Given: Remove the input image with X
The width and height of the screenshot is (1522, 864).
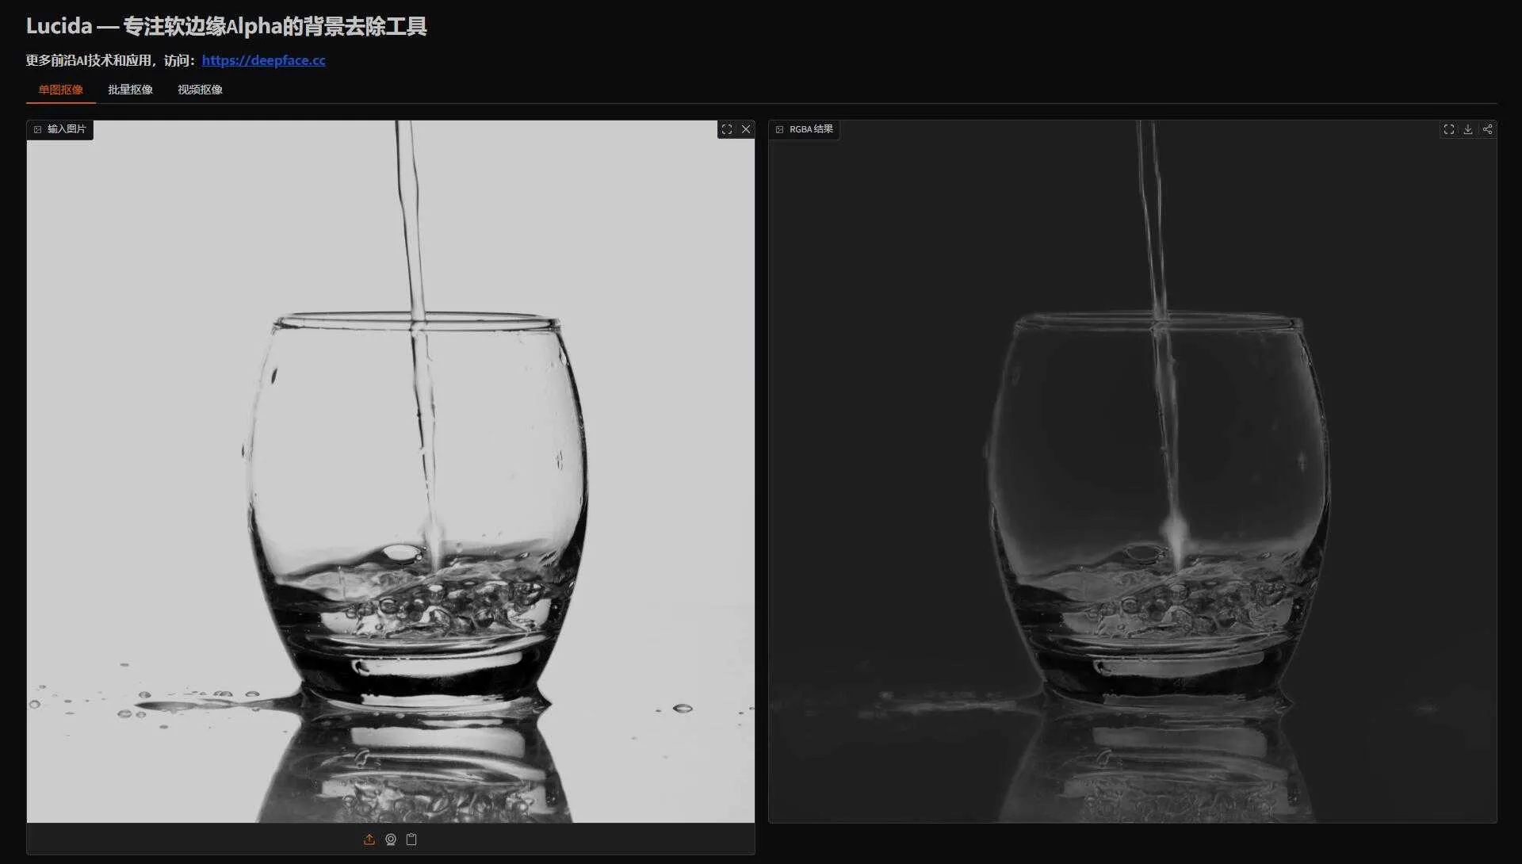Looking at the screenshot, I should pos(746,129).
